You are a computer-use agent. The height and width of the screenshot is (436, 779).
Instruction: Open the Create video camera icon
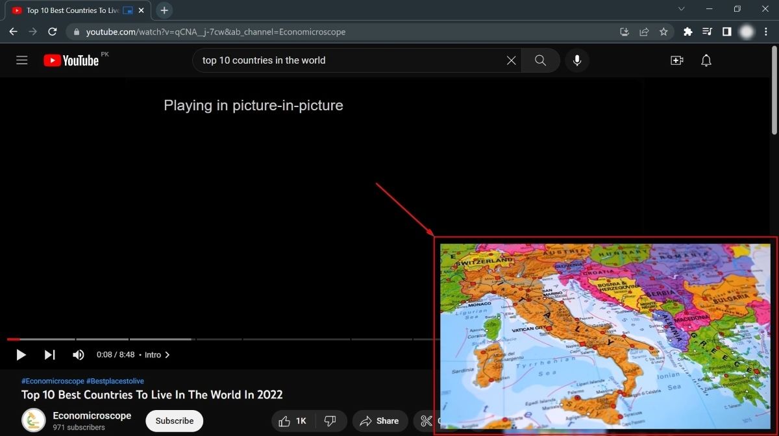676,60
